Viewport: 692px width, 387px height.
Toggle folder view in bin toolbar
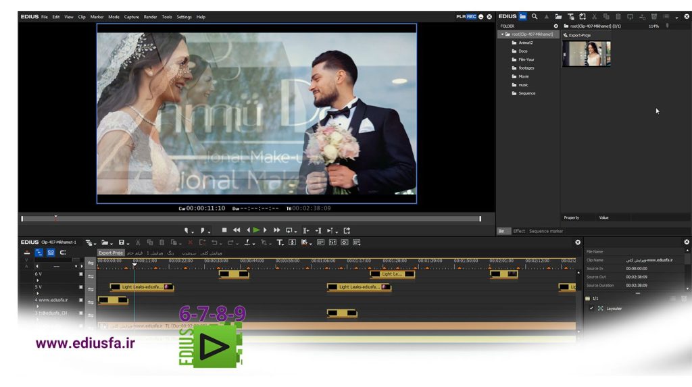pos(522,17)
